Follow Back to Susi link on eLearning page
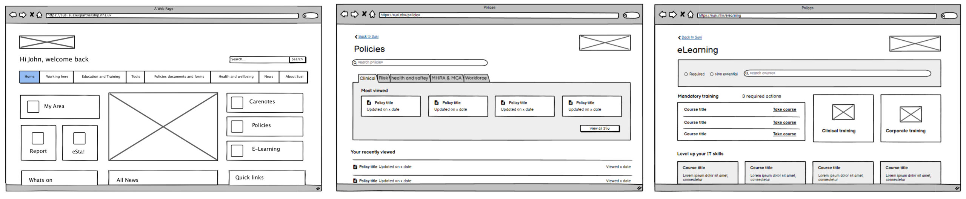 (x=691, y=37)
